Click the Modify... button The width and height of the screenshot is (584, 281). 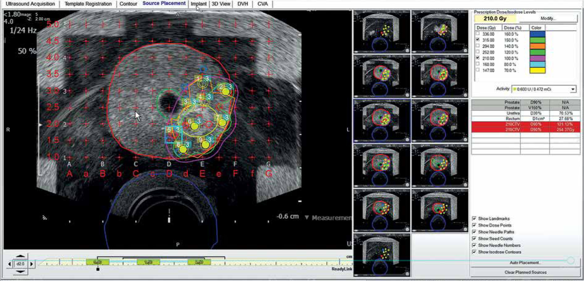pos(548,18)
